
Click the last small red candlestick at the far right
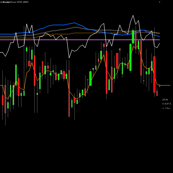coord(157,93)
